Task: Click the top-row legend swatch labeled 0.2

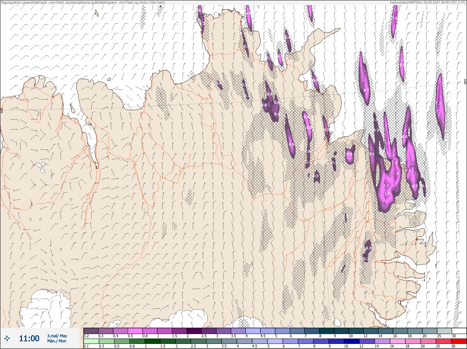Action: (x=91, y=331)
